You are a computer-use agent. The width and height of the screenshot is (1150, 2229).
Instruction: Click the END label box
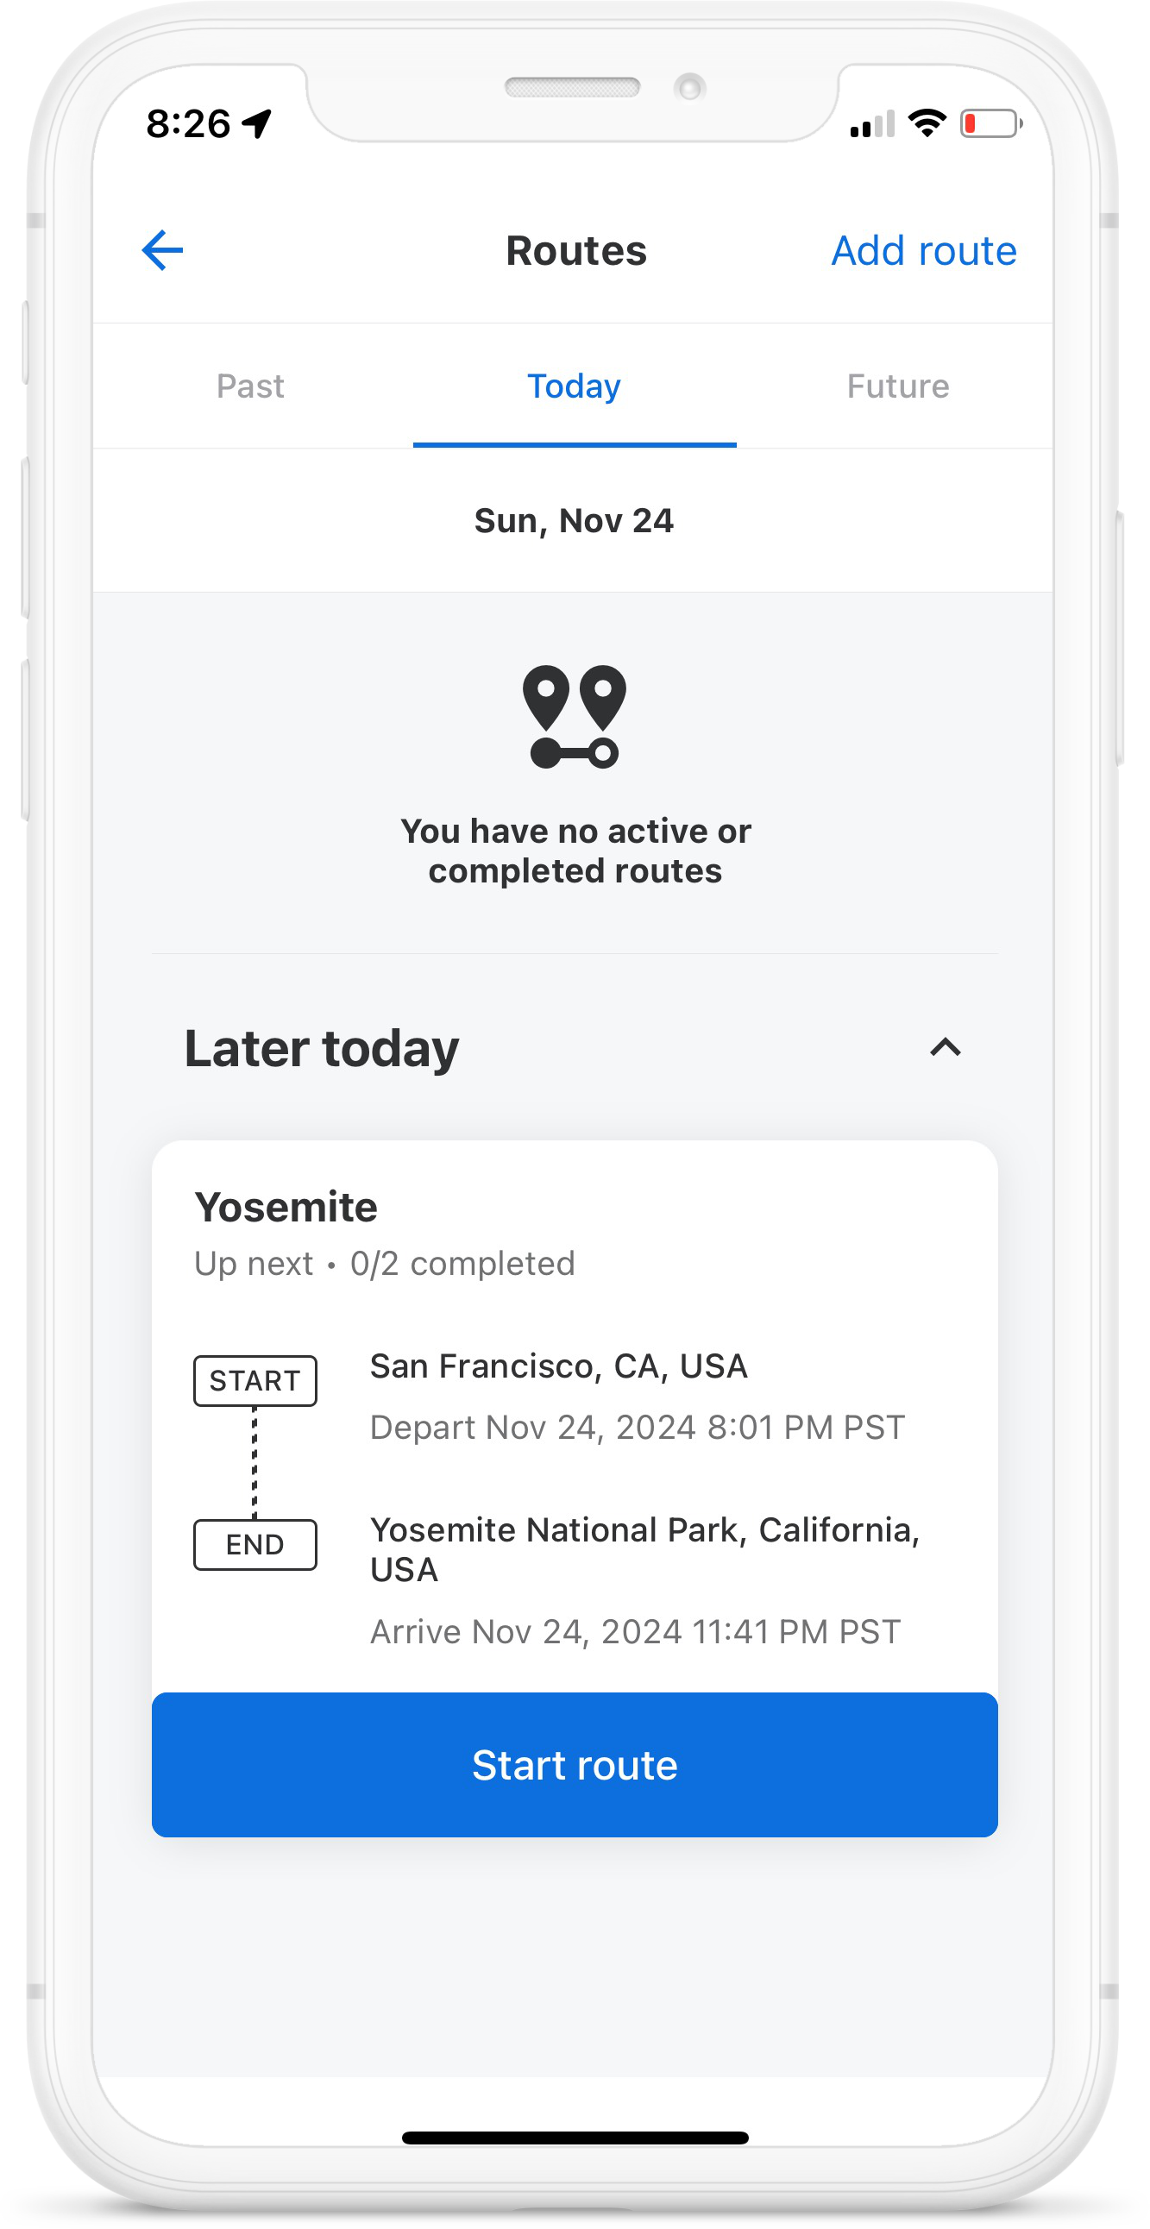pos(255,1545)
